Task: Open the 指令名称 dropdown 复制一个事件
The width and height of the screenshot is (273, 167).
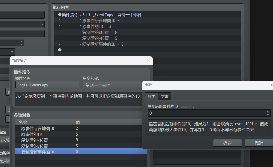Action: coord(113,85)
